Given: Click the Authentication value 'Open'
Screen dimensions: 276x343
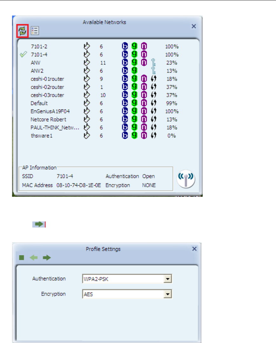Looking at the screenshot, I should (x=148, y=176).
